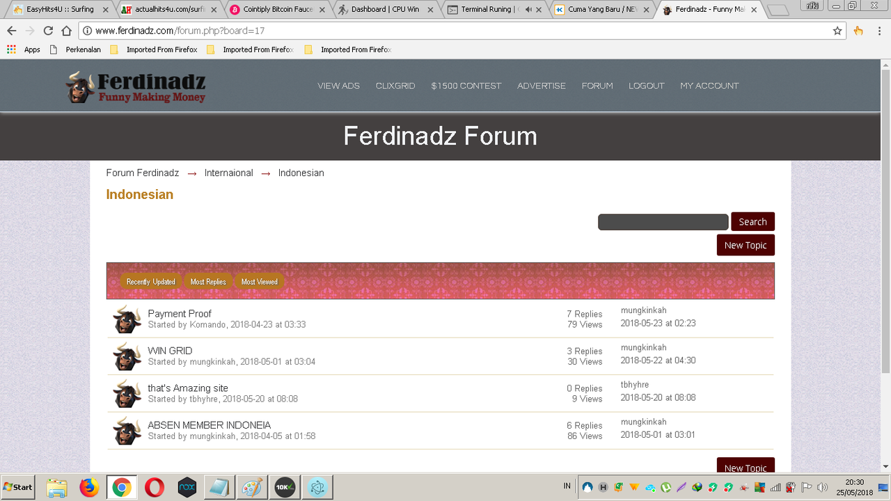Click the Ferdinadz bull logo
Screen dimensions: 891x501
[79, 86]
